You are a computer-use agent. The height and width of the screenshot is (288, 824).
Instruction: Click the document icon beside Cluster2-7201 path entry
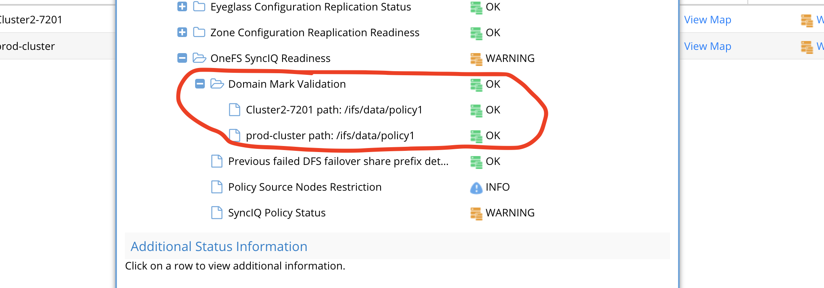[x=235, y=109]
